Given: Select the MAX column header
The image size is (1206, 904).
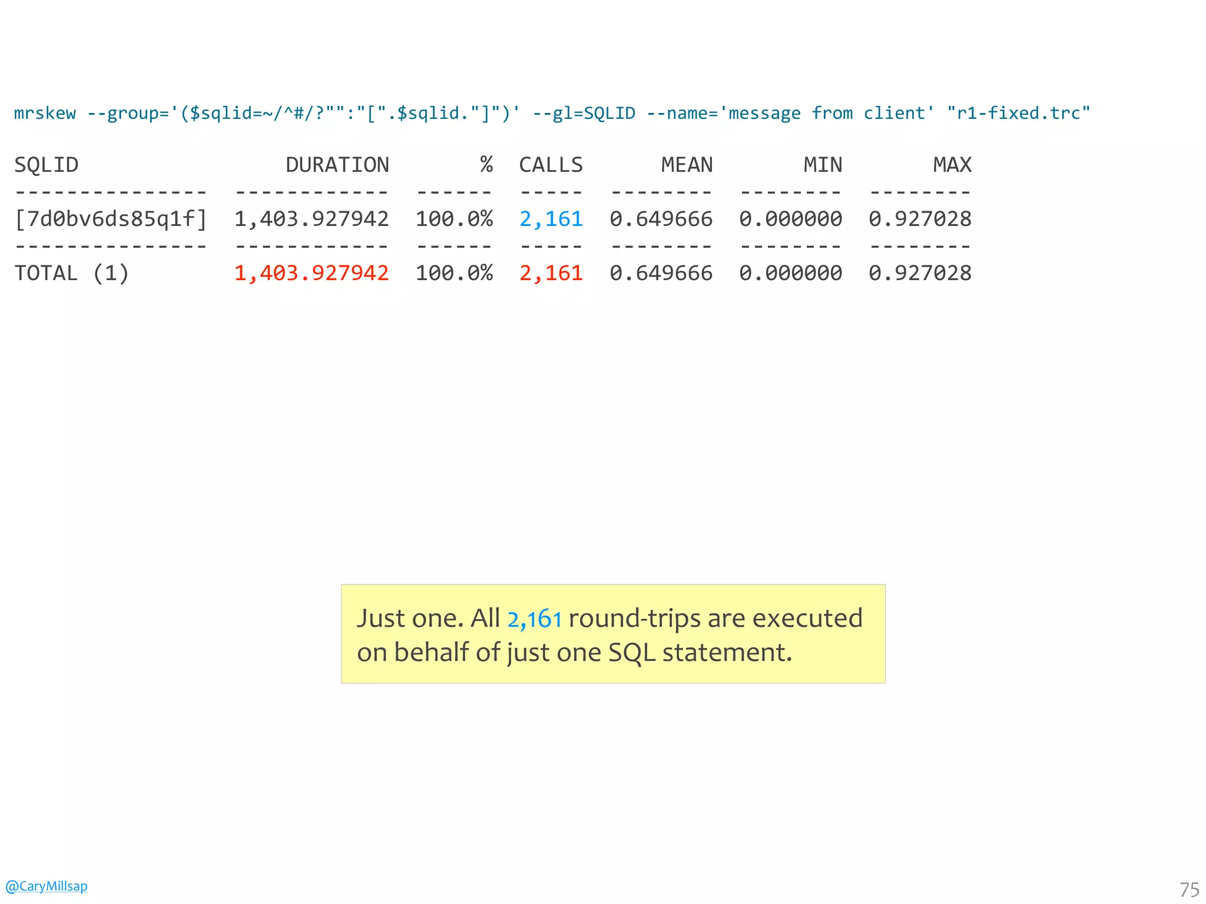Looking at the screenshot, I should tap(952, 165).
